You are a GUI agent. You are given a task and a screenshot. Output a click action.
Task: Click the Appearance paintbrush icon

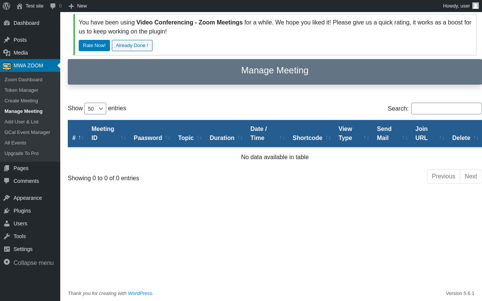point(7,198)
